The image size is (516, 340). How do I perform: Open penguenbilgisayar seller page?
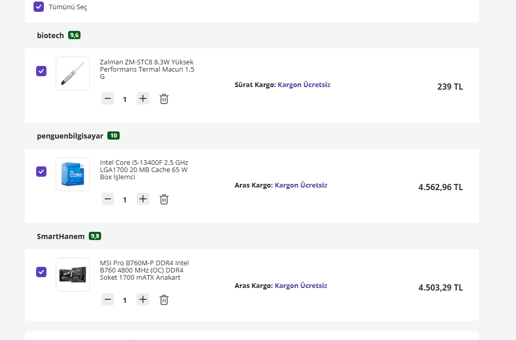[70, 136]
